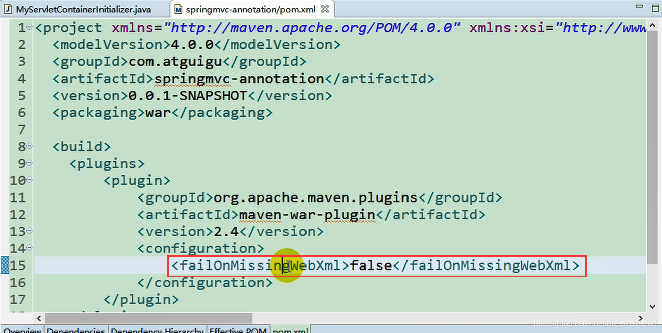Collapse the project element on line 1
This screenshot has height=333, width=662.
pyautogui.click(x=30, y=27)
